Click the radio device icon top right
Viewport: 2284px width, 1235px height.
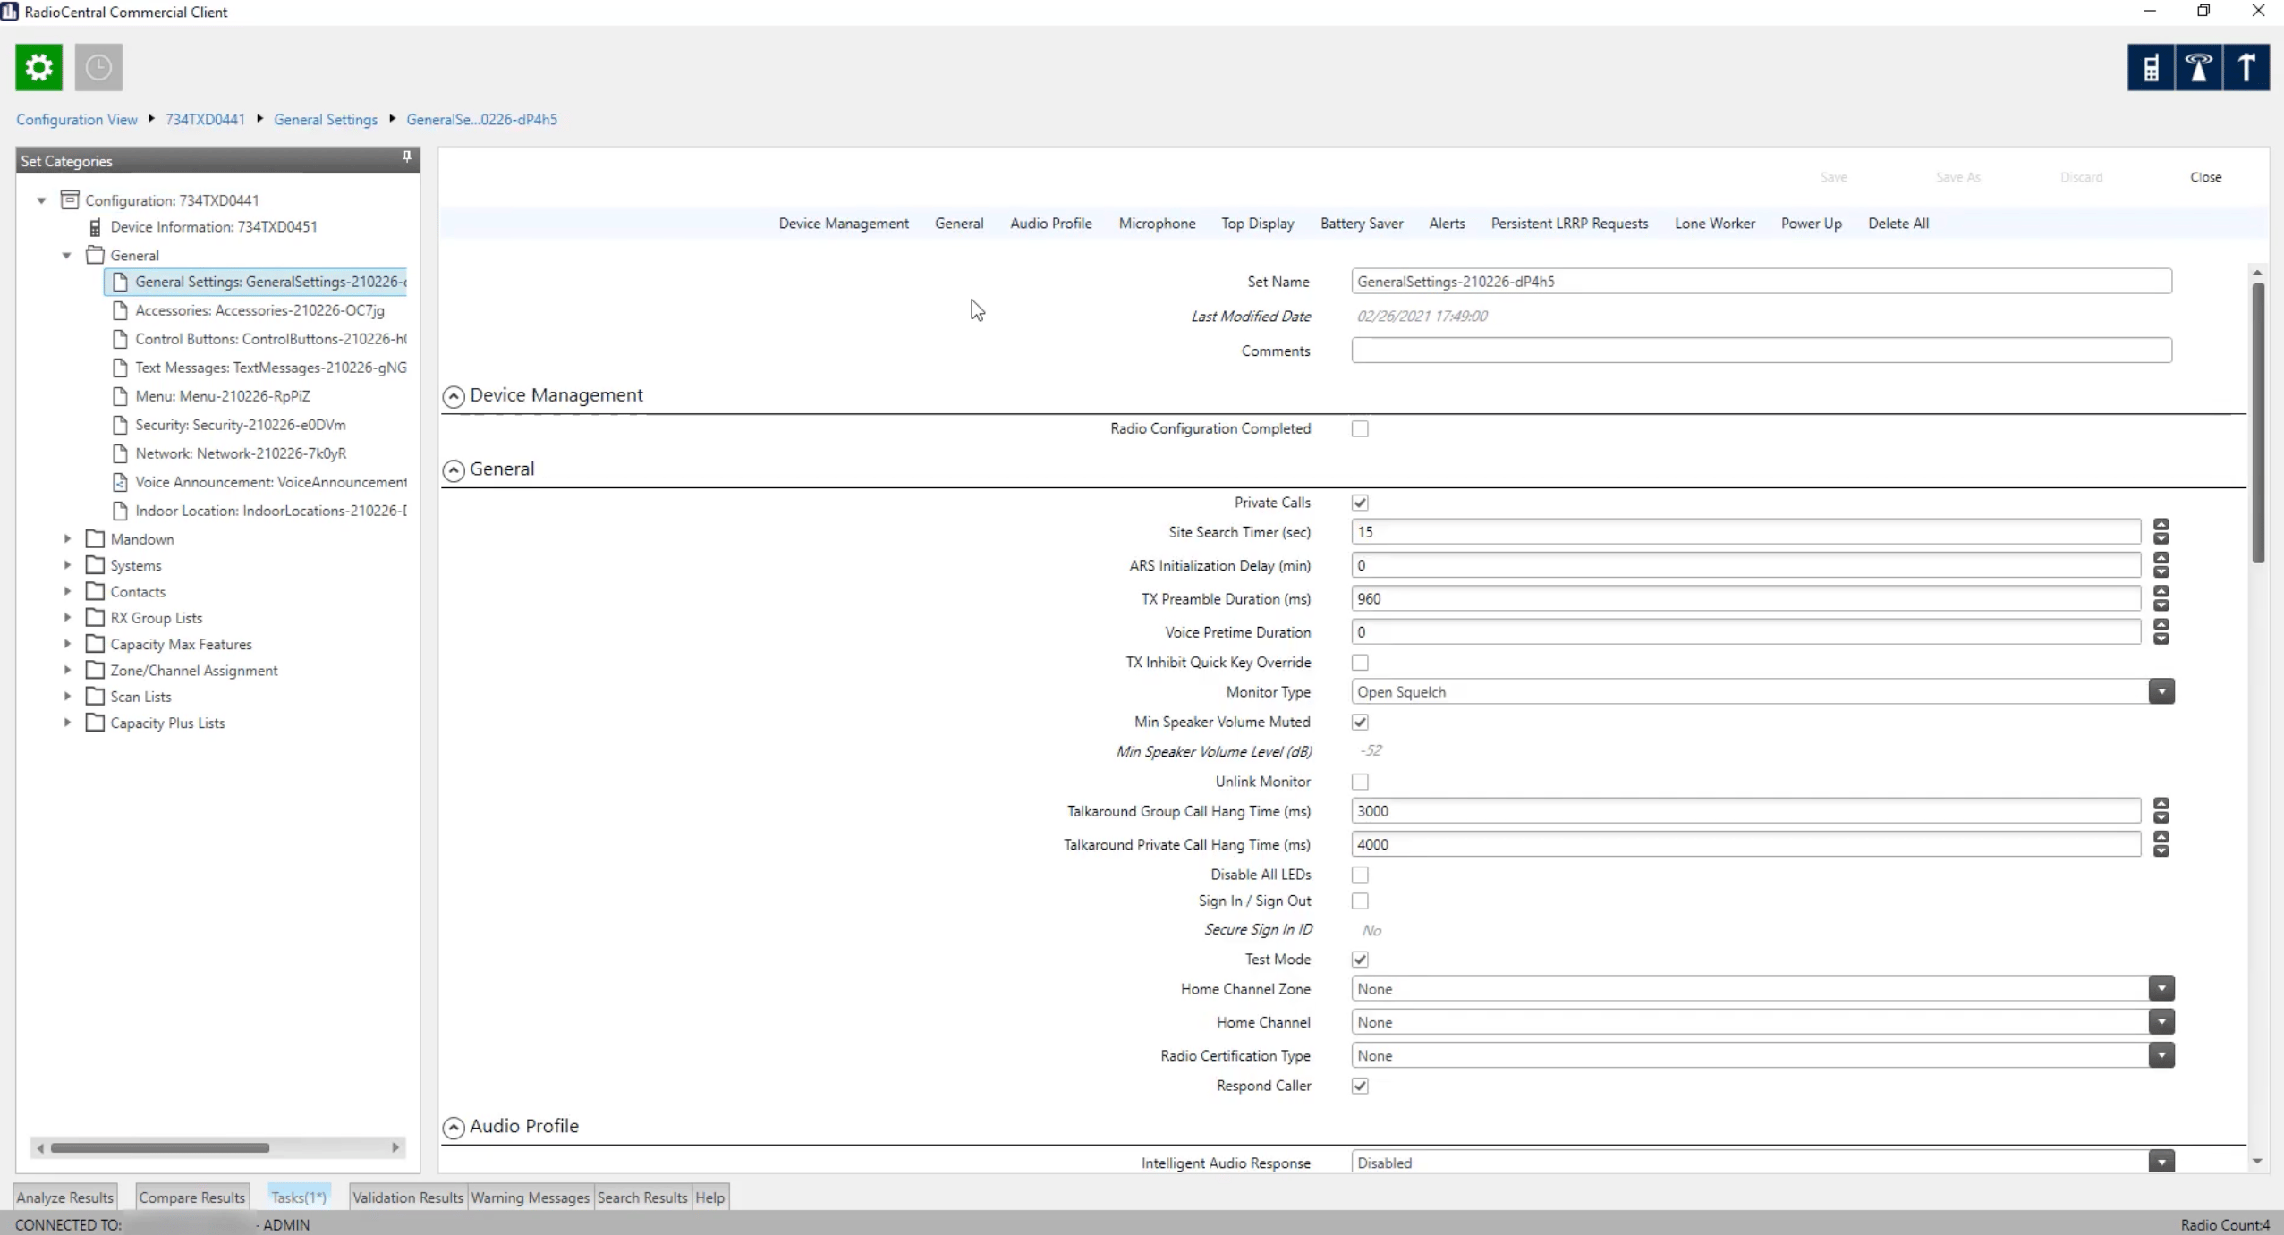(2151, 67)
